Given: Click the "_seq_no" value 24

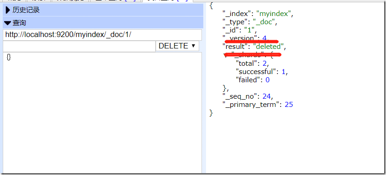Looking at the screenshot, I should click(x=266, y=96).
